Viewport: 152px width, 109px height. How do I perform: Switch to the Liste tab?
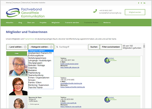(17, 54)
